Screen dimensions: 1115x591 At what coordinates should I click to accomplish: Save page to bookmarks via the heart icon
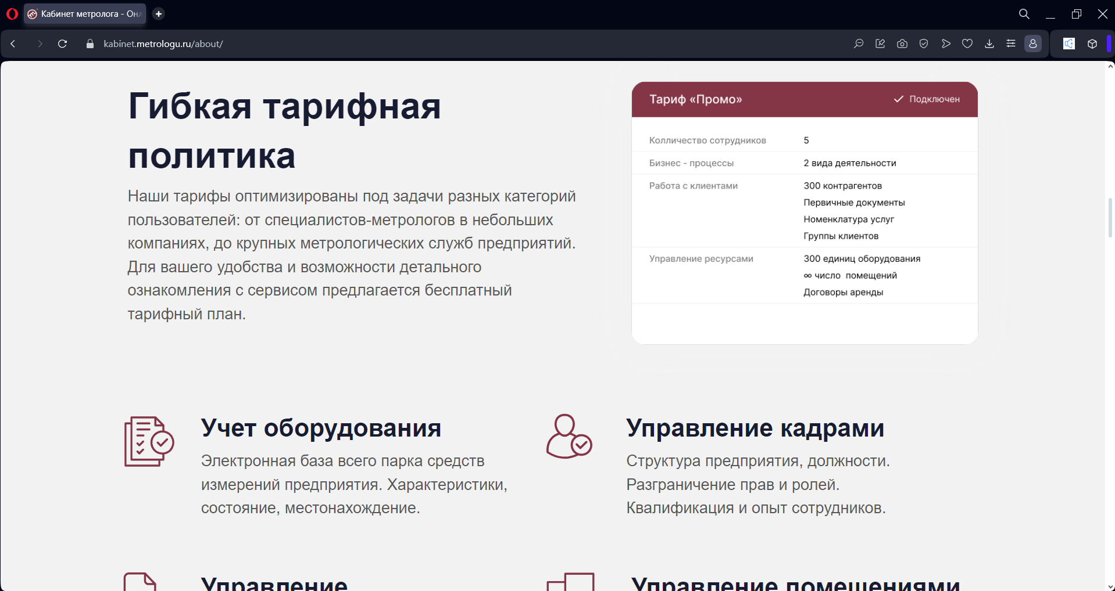coord(967,43)
